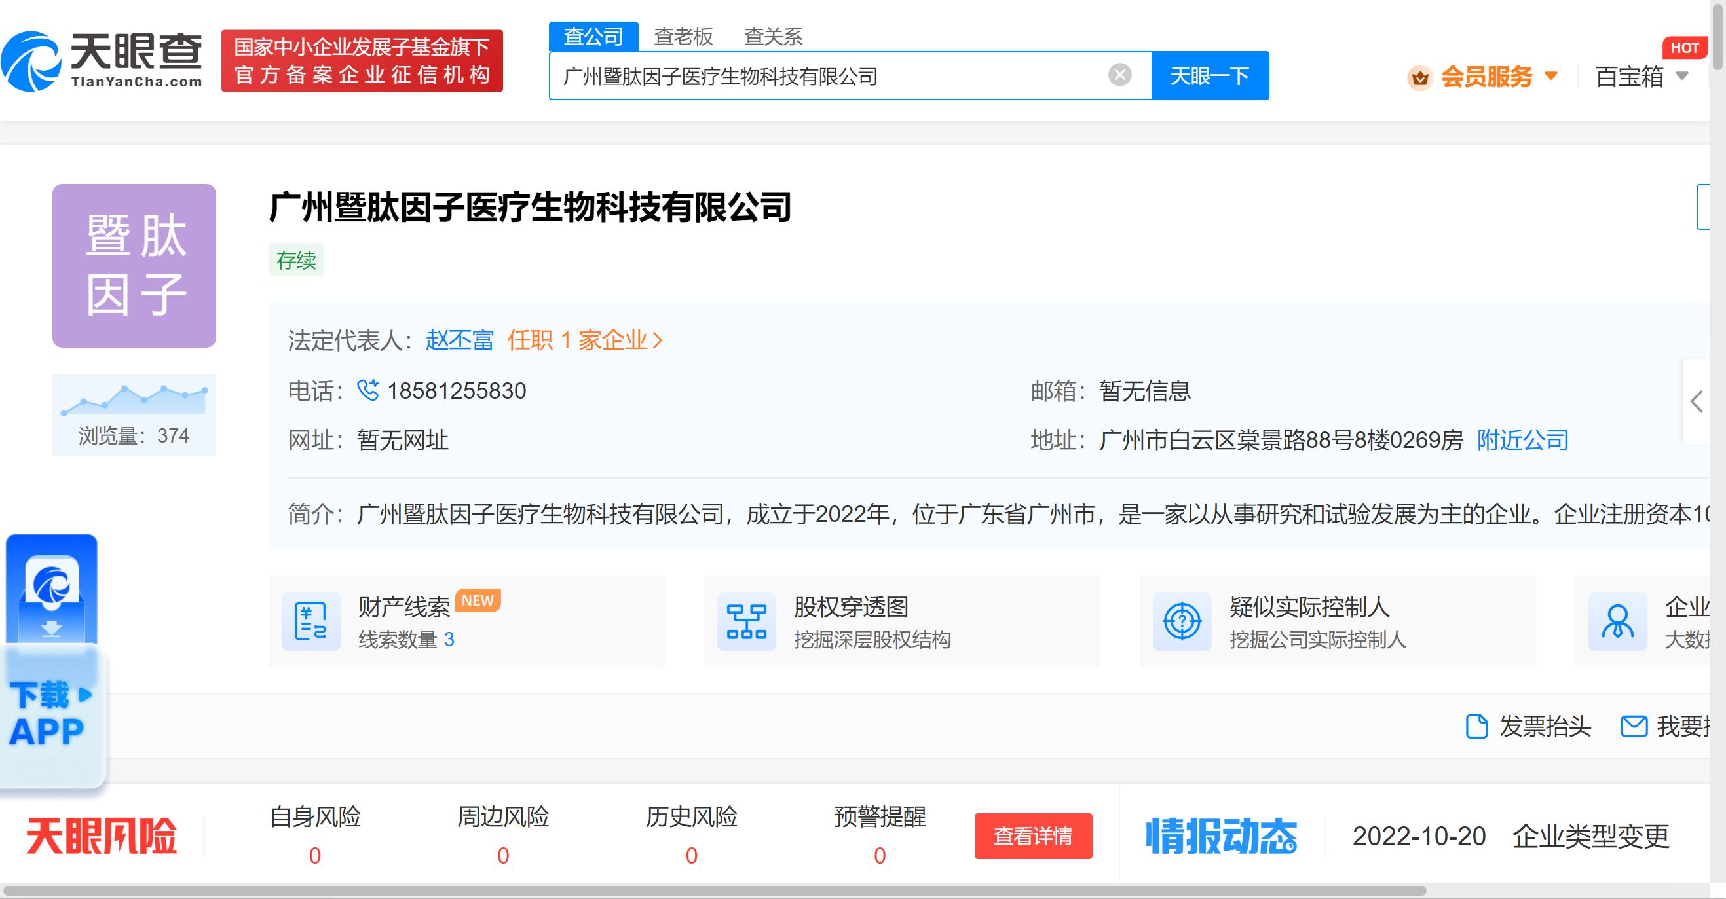Open the 疑似实际控制人 card
The image size is (1726, 899).
tap(1338, 621)
